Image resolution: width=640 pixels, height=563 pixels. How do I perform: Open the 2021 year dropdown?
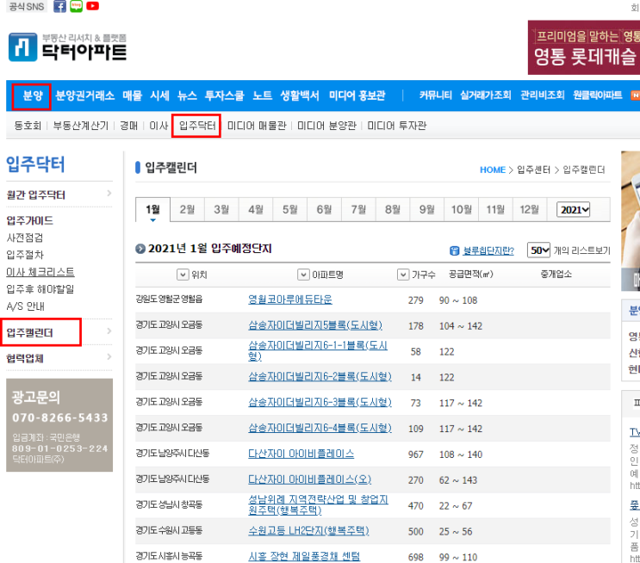pos(574,210)
